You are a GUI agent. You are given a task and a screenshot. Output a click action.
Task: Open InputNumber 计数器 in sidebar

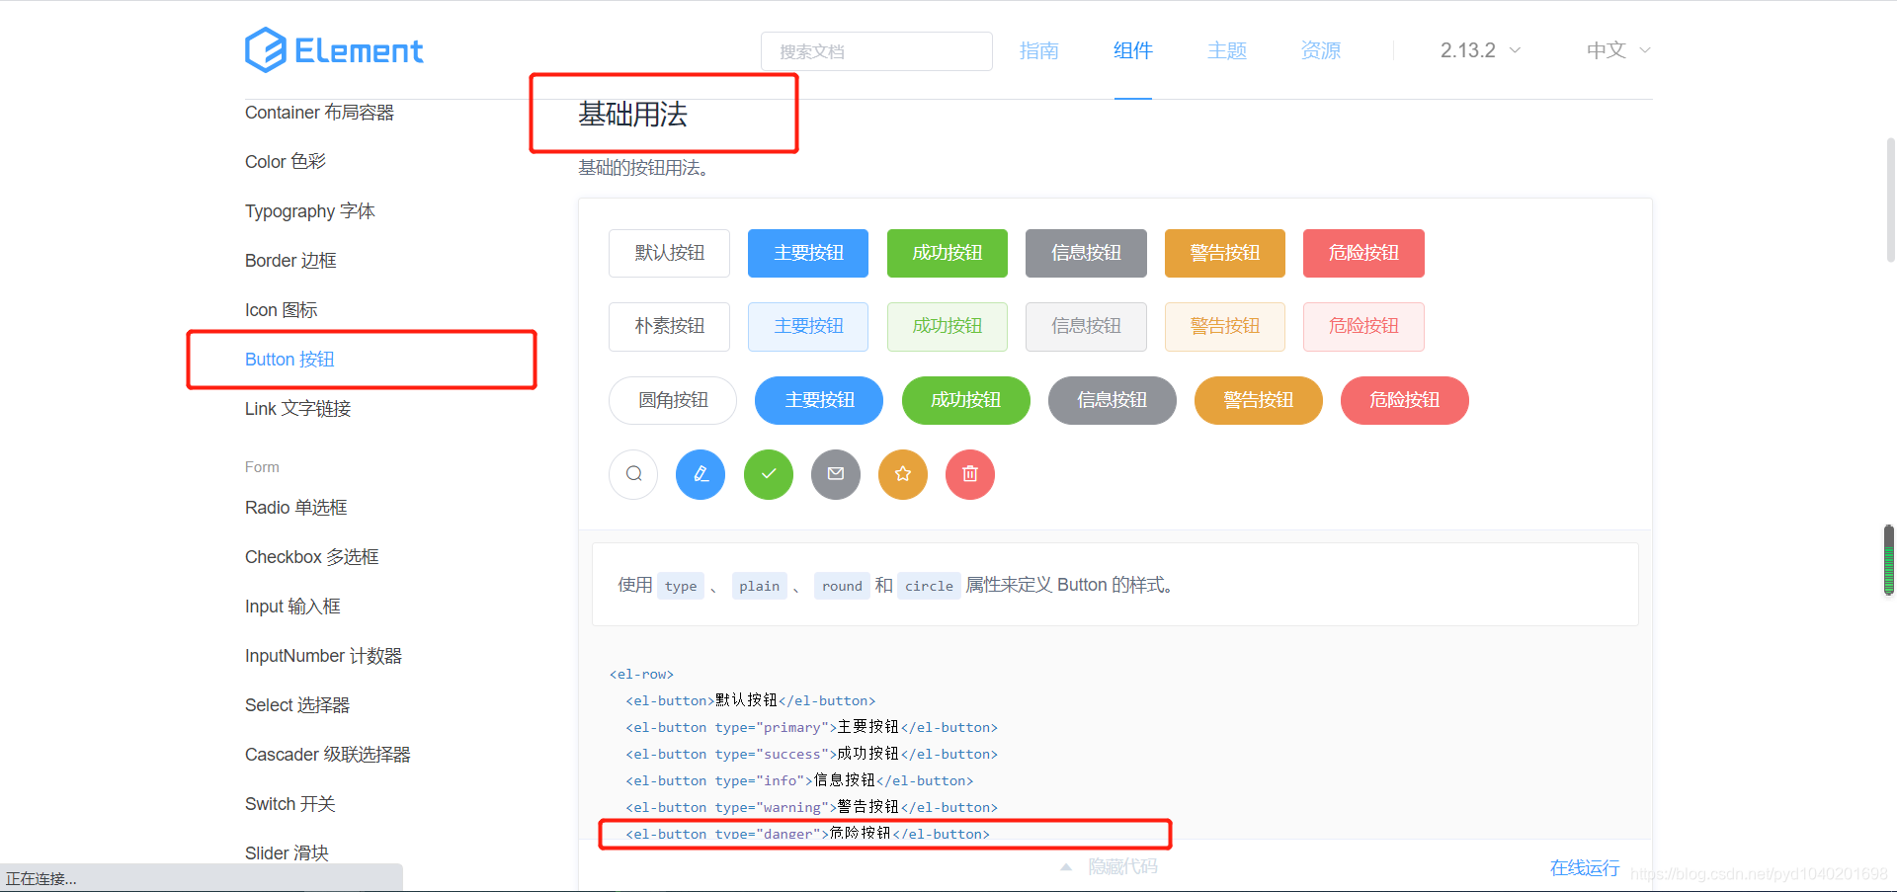pos(323,656)
